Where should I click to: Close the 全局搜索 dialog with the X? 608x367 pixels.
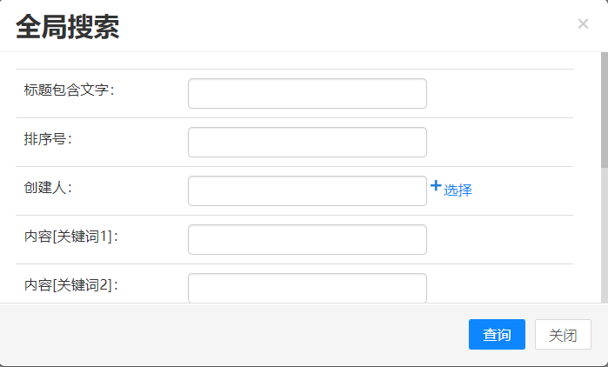583,24
